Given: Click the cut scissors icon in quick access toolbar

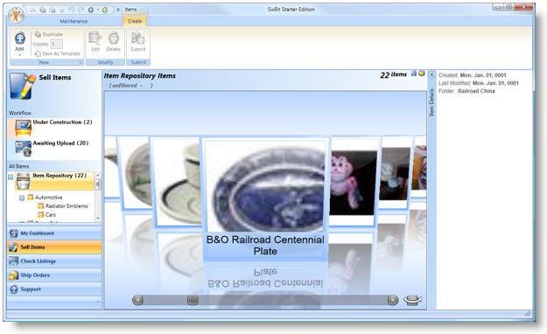Looking at the screenshot, I should pos(32,10).
